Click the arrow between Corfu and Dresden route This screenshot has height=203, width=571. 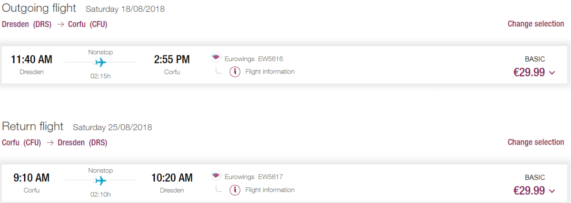(x=50, y=142)
